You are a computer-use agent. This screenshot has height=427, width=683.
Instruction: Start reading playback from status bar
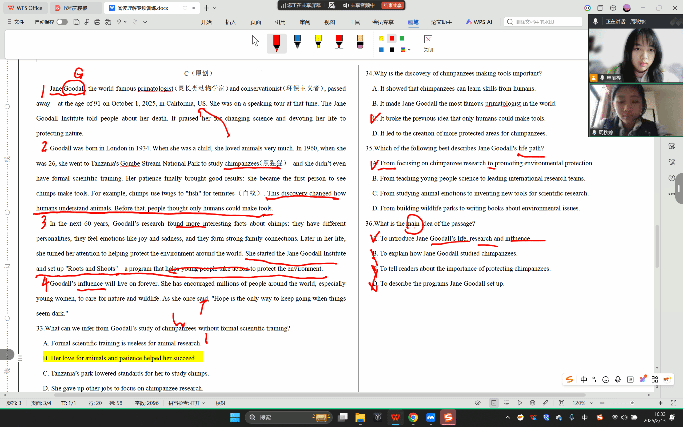click(x=520, y=403)
